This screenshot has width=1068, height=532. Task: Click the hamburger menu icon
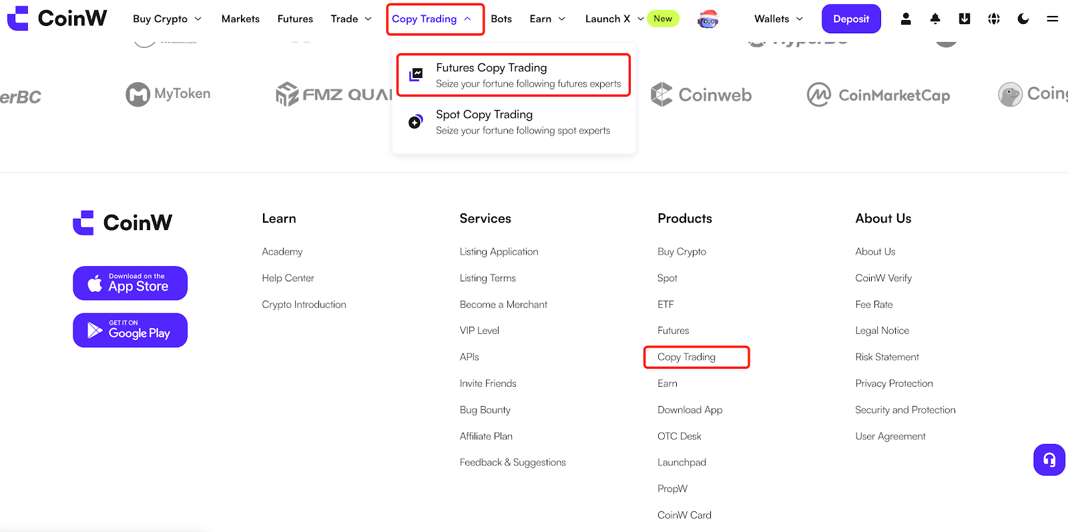pyautogui.click(x=1053, y=19)
